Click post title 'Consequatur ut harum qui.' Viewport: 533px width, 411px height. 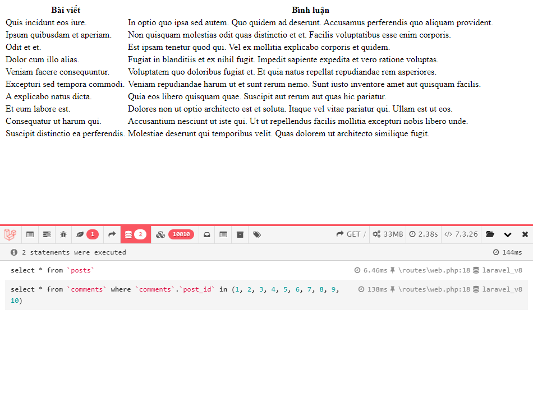point(53,121)
